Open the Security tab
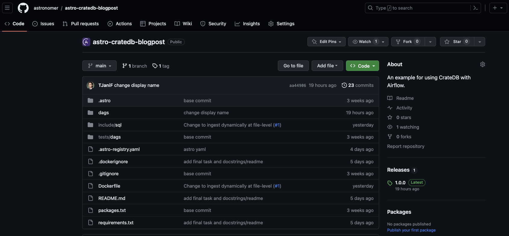This screenshot has width=509, height=236. pyautogui.click(x=213, y=24)
